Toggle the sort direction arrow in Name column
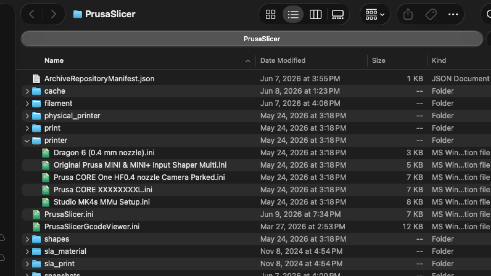491x276 pixels. coord(248,61)
